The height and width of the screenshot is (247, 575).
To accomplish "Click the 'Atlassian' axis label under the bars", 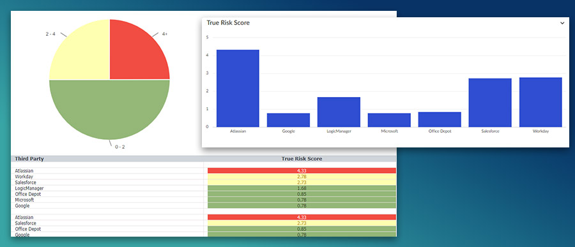I will (238, 131).
